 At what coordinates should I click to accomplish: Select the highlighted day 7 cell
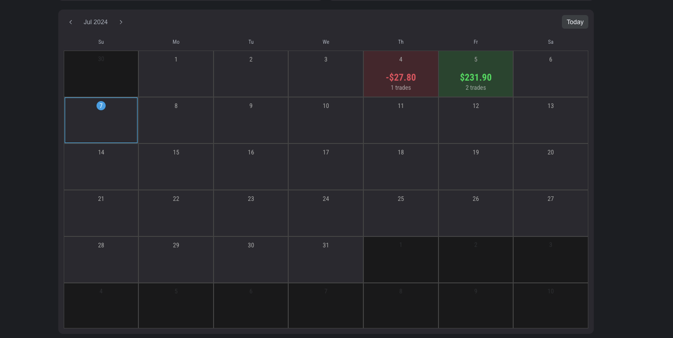[101, 120]
